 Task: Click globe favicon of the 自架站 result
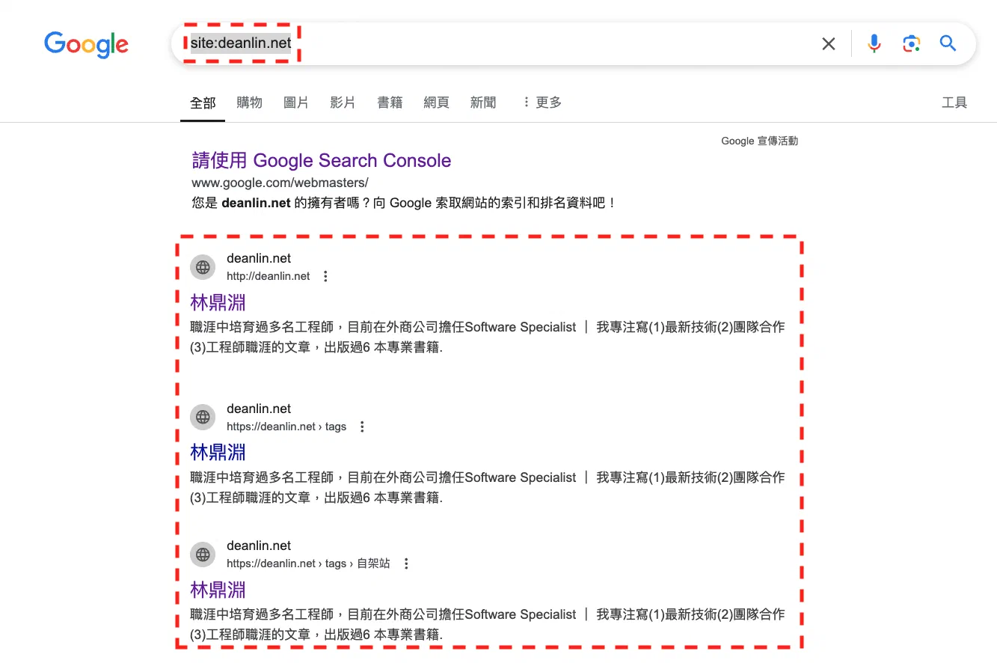pyautogui.click(x=203, y=554)
